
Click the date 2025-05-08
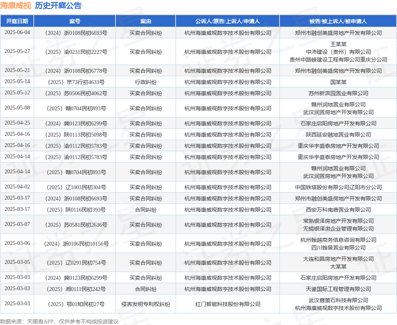(17, 108)
